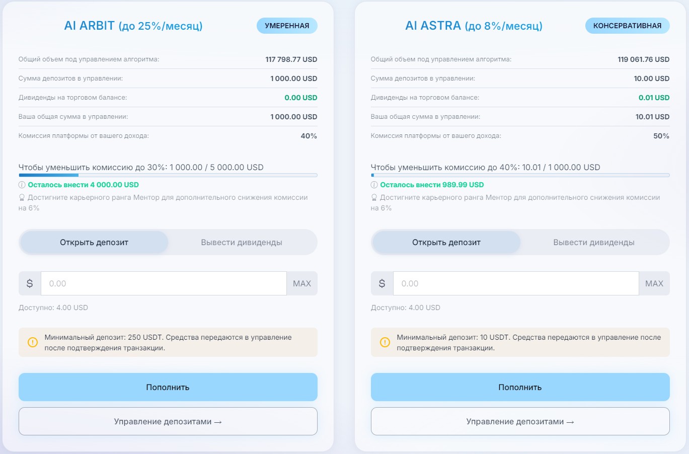Click the AI ARBIT commission progress bar
689x454 pixels.
(x=168, y=175)
